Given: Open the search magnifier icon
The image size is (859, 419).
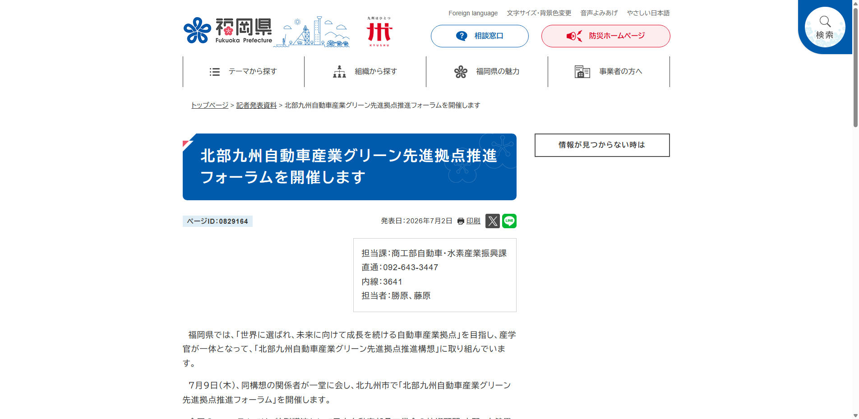Looking at the screenshot, I should (x=825, y=21).
